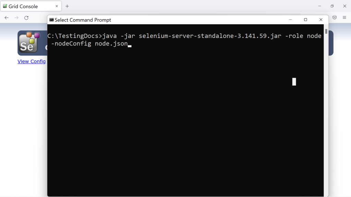Viewport: 351px width, 197px height.
Task: Maximize the Command Prompt window
Action: [x=305, y=20]
